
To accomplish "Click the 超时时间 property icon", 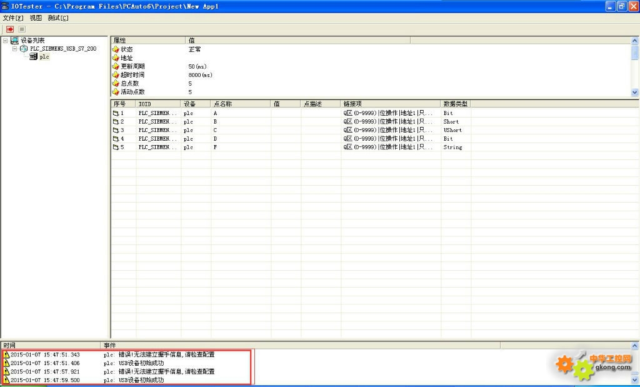I will [116, 75].
